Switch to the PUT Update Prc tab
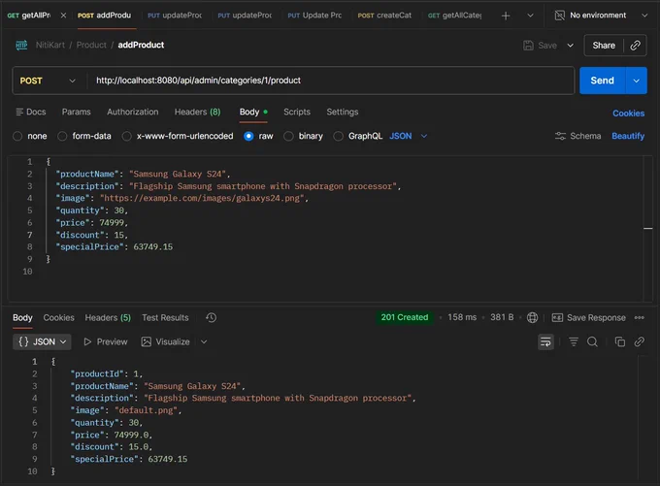The width and height of the screenshot is (660, 486). [314, 16]
